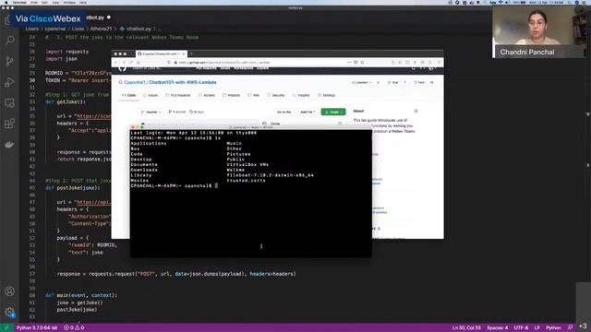This screenshot has width=591, height=332.
Task: Click browser back arrow
Action: [x=116, y=62]
